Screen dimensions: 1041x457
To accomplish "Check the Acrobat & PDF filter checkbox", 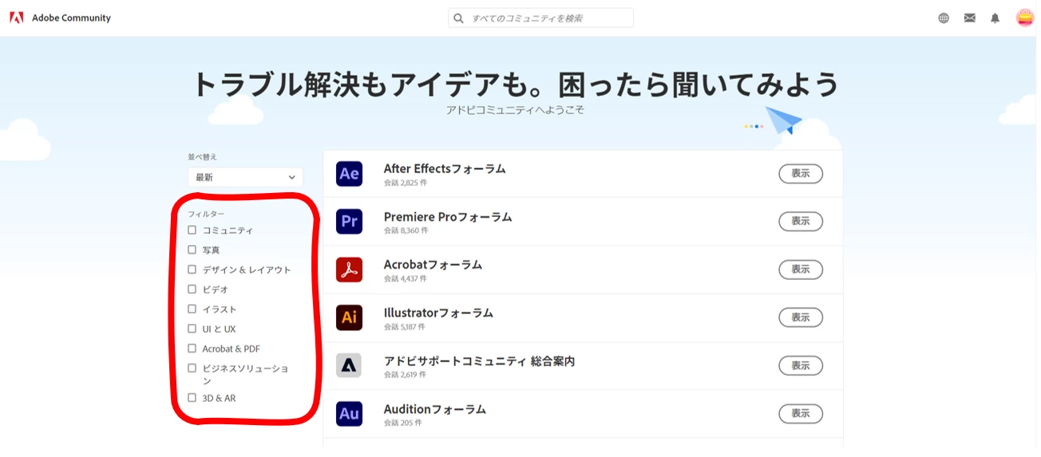I will coord(192,349).
